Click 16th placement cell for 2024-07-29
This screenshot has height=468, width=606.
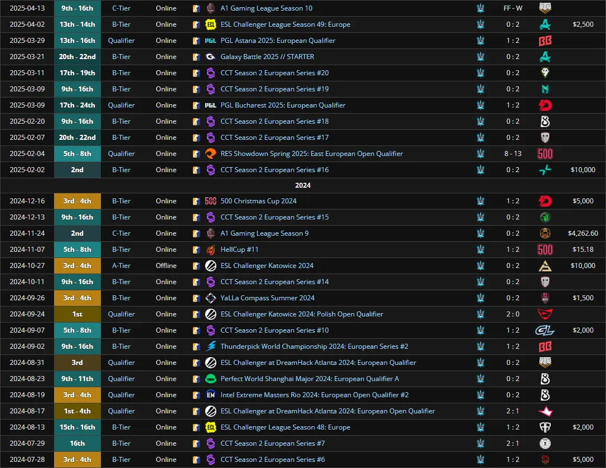pos(77,443)
